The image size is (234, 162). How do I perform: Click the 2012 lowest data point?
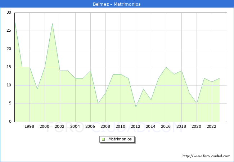coord(136,107)
